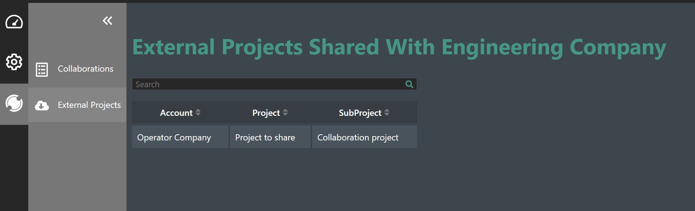Viewport: 695px width, 211px height.
Task: Sort by Account column arrows
Action: point(198,113)
